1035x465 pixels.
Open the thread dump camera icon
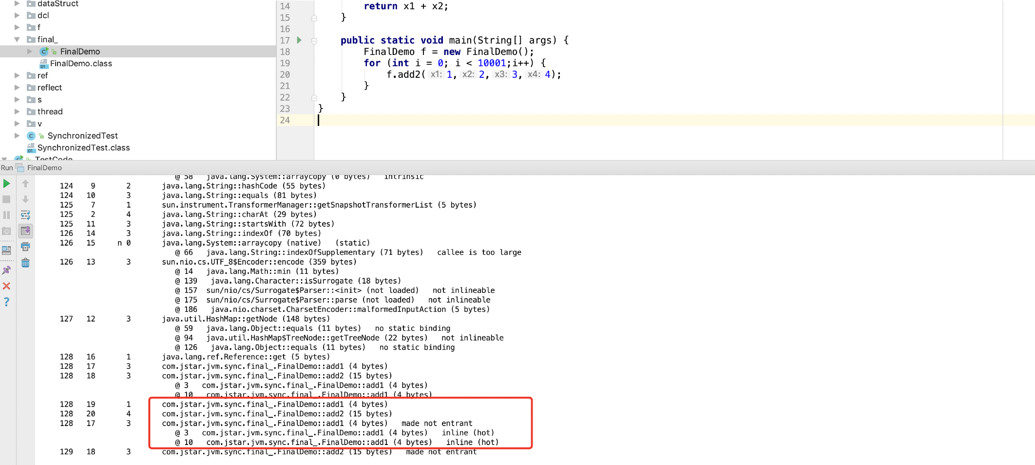click(6, 231)
